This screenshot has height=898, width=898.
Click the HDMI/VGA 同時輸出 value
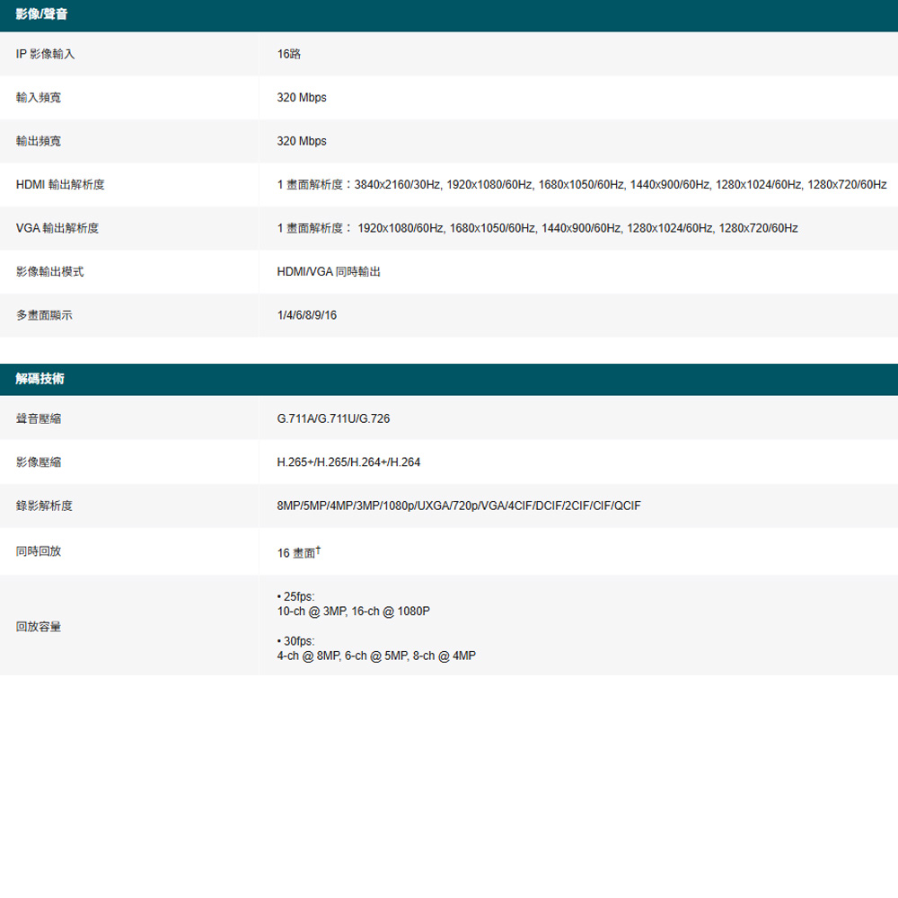[x=329, y=271]
